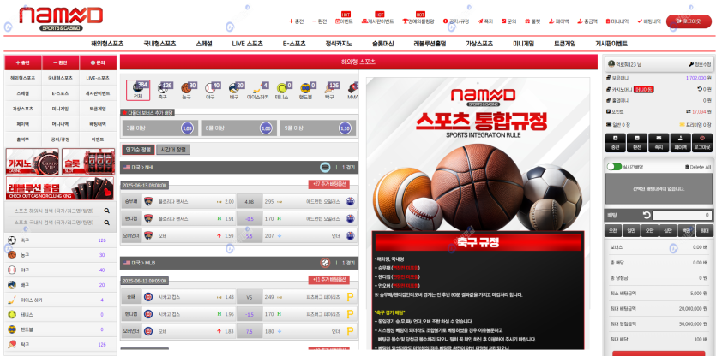Click the 로그아웃 button
This screenshot has width=716, height=356.
[690, 21]
